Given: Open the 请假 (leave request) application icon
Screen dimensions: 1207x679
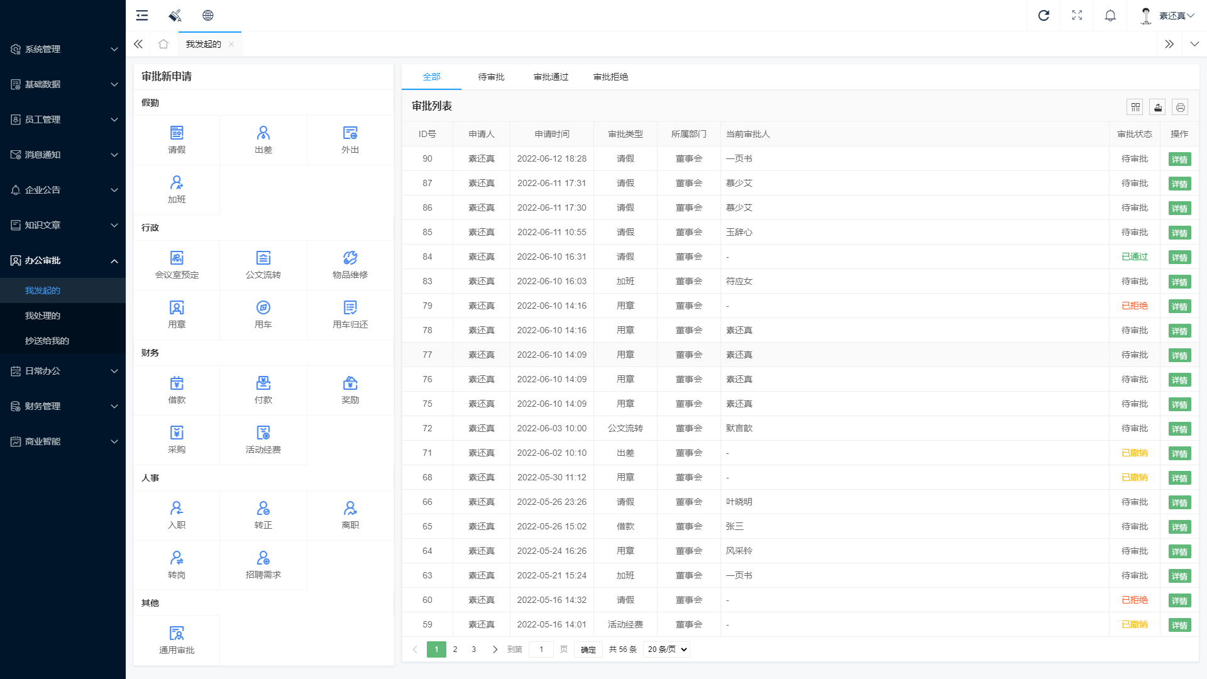Looking at the screenshot, I should [x=177, y=140].
